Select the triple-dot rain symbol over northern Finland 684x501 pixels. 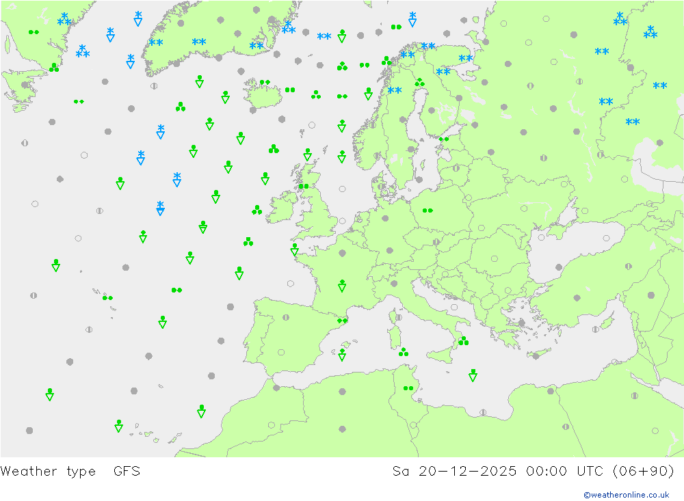(x=420, y=83)
